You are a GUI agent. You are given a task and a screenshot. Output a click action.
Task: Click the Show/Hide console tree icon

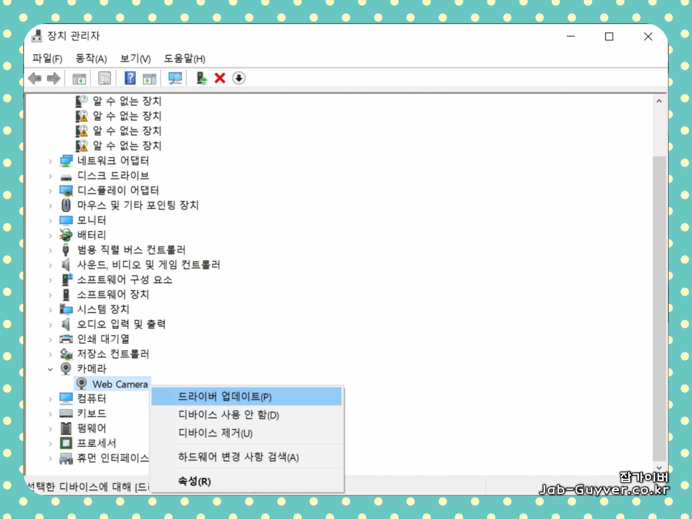click(79, 78)
